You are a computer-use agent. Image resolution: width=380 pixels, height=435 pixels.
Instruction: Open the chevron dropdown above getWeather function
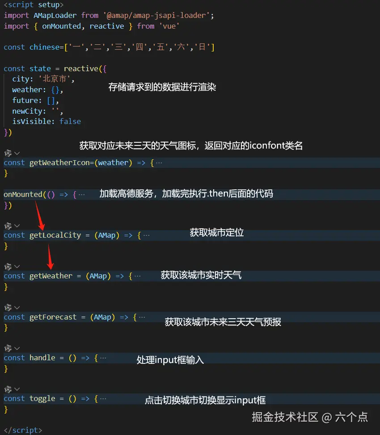coord(17,267)
